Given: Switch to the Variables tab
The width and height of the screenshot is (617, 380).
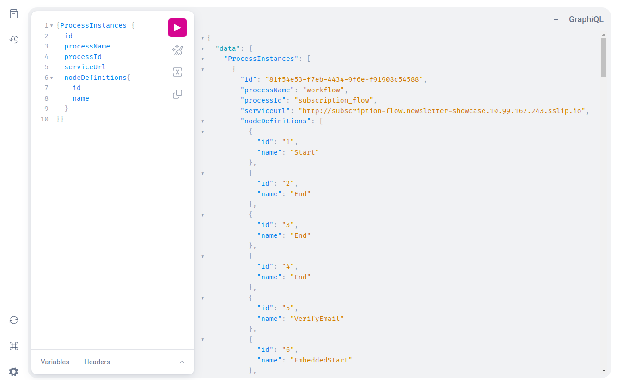Looking at the screenshot, I should tap(55, 362).
